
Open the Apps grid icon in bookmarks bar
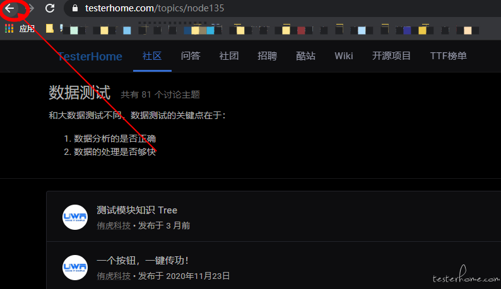pyautogui.click(x=9, y=29)
